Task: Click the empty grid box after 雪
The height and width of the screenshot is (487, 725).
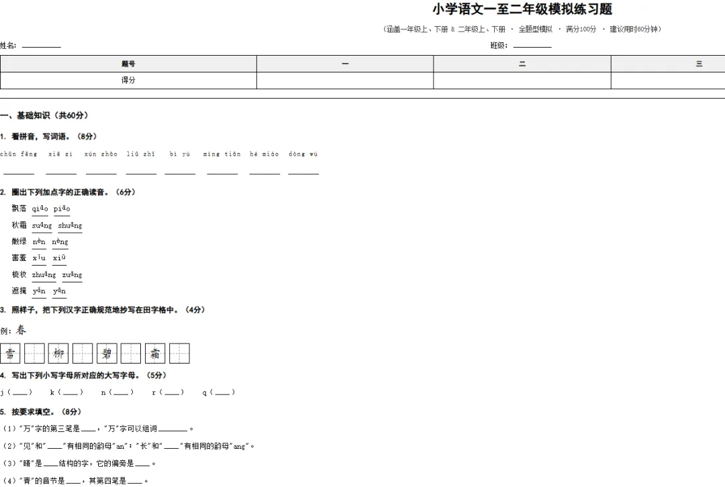Action: pyautogui.click(x=34, y=354)
